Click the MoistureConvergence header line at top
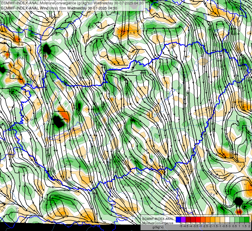This screenshot has width=252, height=231. (72, 3)
